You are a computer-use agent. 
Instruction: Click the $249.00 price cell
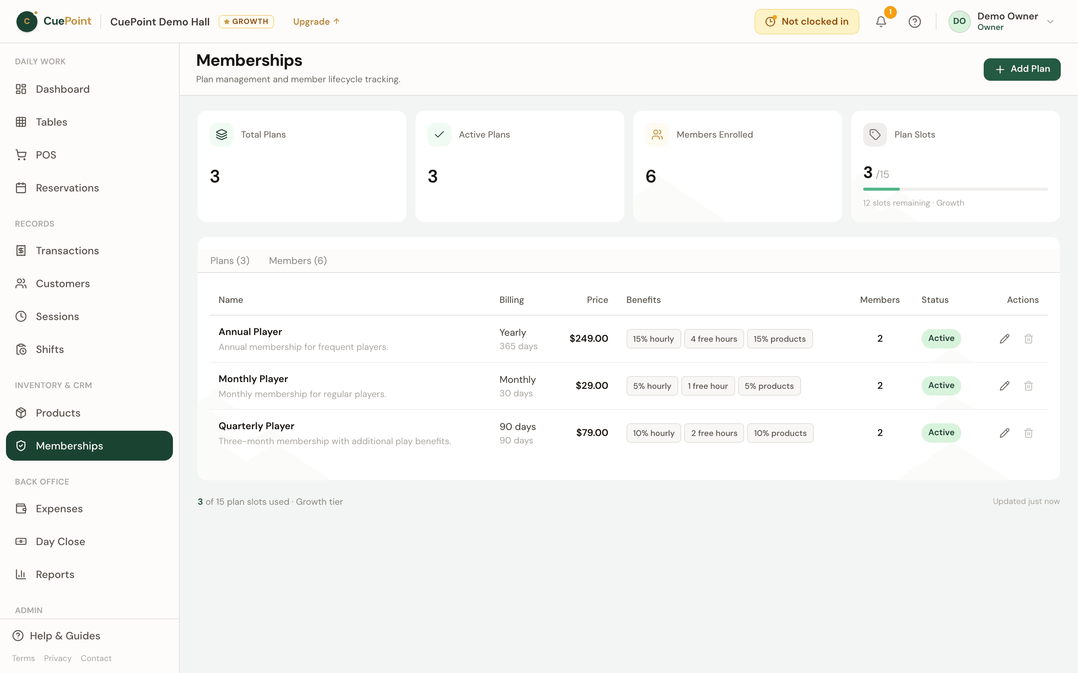tap(588, 338)
